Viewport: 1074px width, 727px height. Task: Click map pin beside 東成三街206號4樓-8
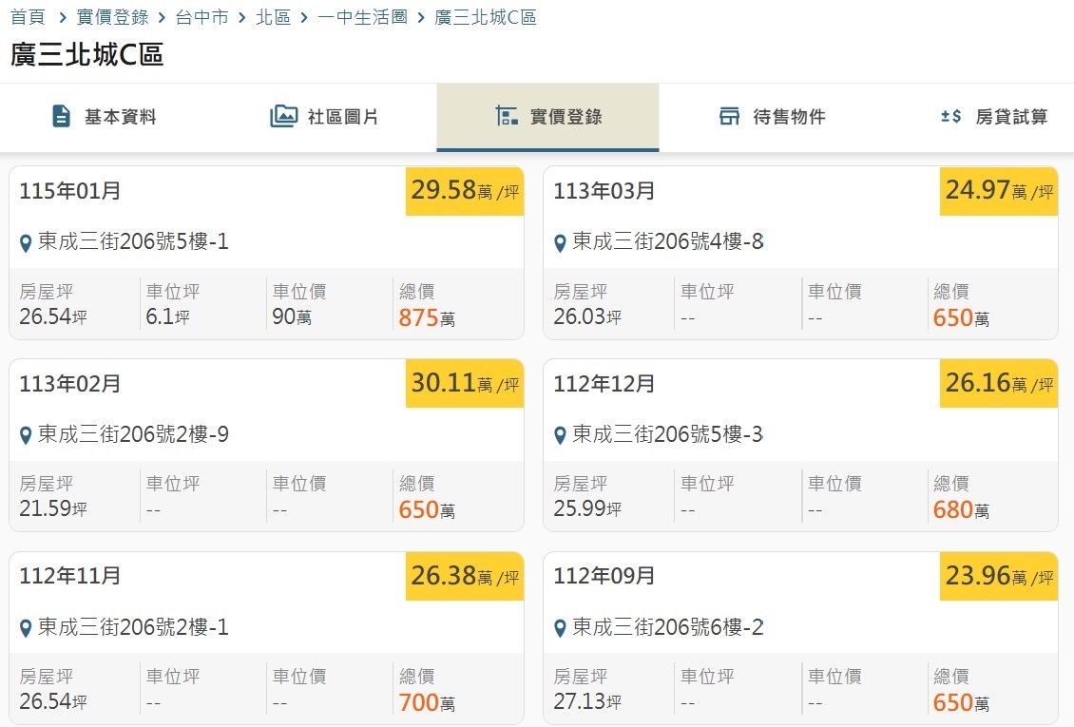(560, 243)
